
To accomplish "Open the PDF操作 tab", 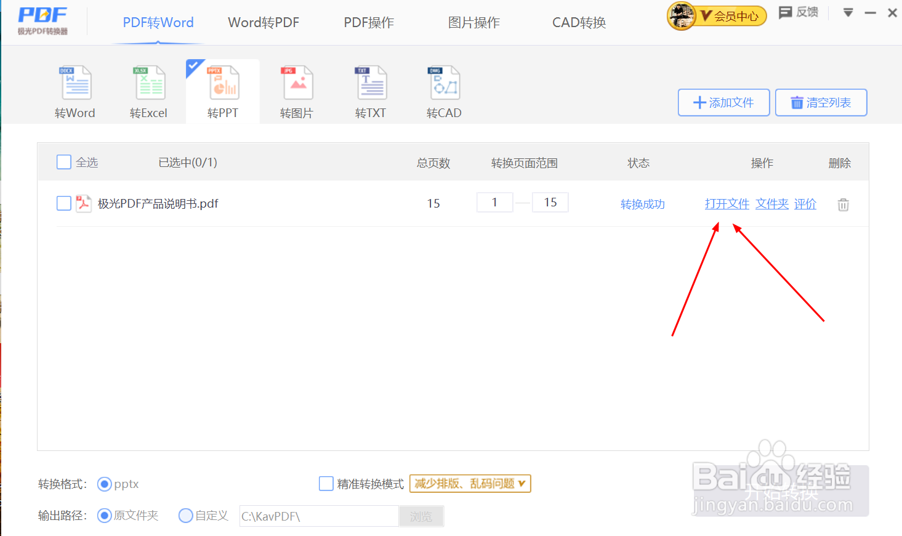I will tap(369, 23).
